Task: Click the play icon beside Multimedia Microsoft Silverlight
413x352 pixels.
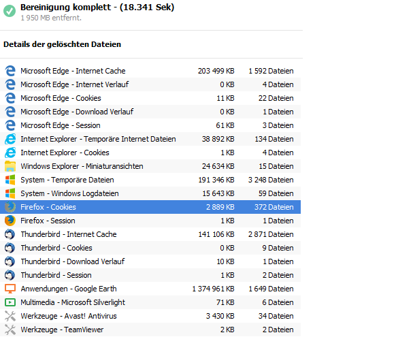Action: pyautogui.click(x=10, y=302)
